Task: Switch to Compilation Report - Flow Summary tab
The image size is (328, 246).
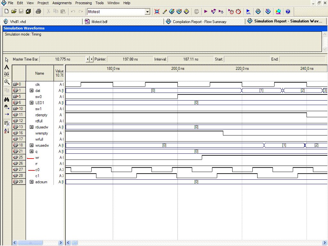Action: point(199,22)
